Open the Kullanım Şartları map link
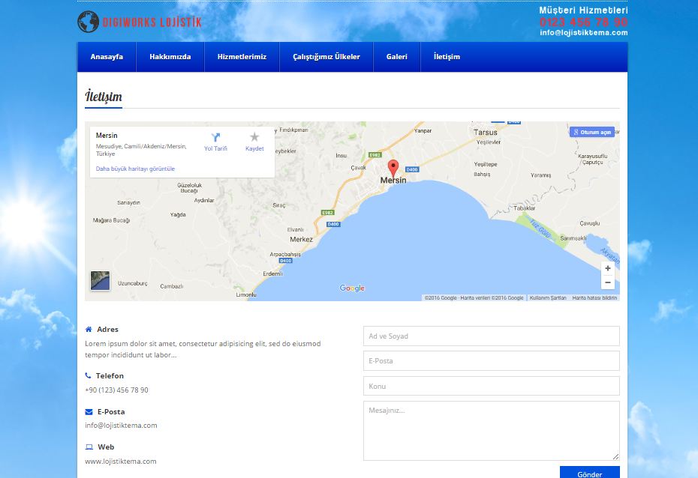698x478 pixels. point(548,298)
